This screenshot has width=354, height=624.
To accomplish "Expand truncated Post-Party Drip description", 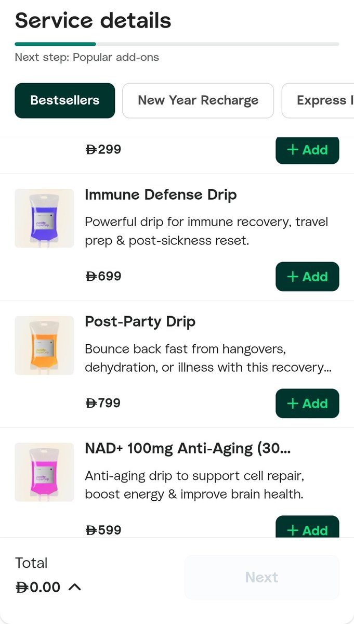I will tap(208, 358).
